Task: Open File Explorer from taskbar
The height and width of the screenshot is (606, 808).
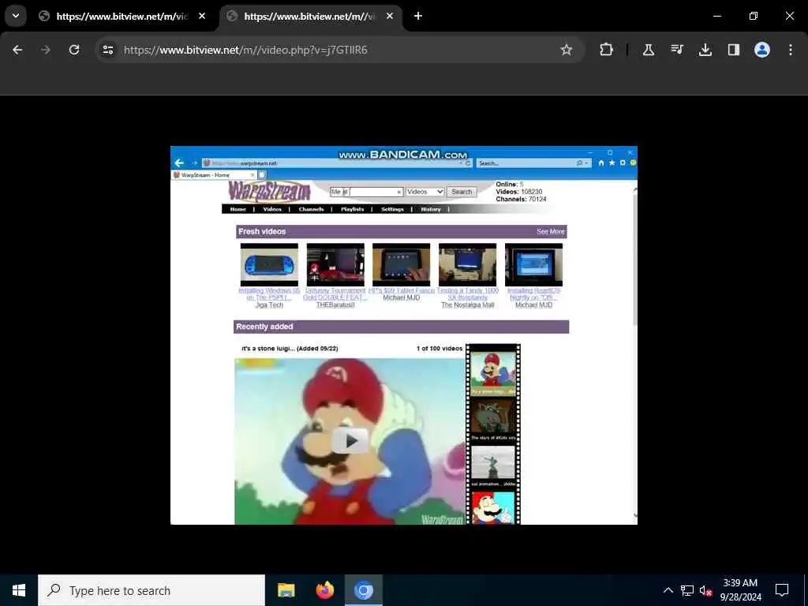Action: (x=286, y=590)
